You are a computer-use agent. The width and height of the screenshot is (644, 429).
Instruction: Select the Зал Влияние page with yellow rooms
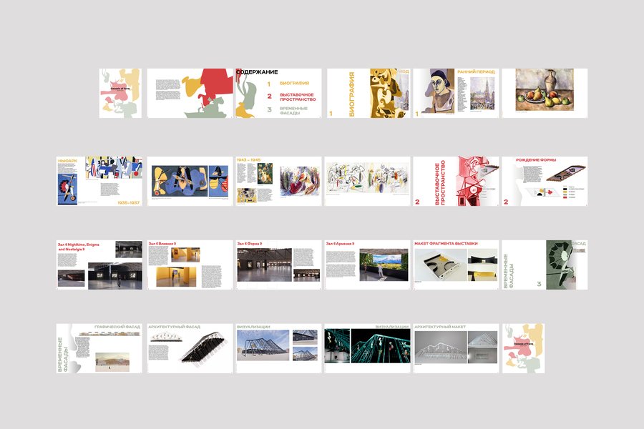click(190, 265)
